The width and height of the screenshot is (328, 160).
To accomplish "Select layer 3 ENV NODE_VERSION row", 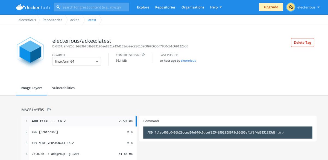I will [x=79, y=143].
